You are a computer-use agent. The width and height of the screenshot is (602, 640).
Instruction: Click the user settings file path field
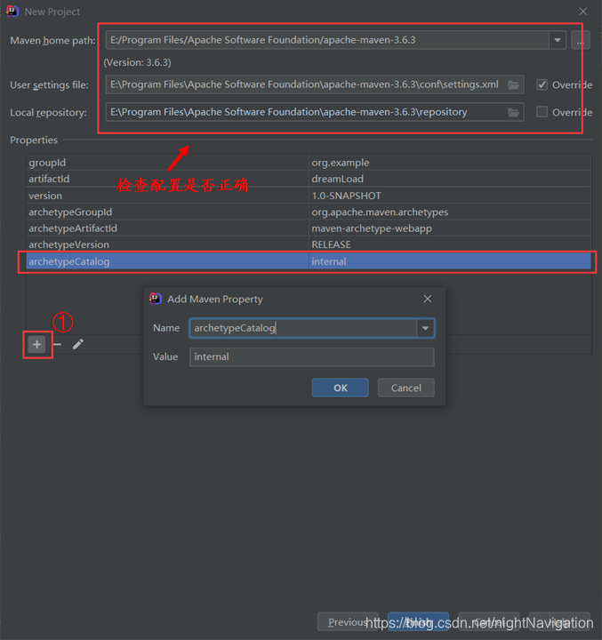pos(315,84)
